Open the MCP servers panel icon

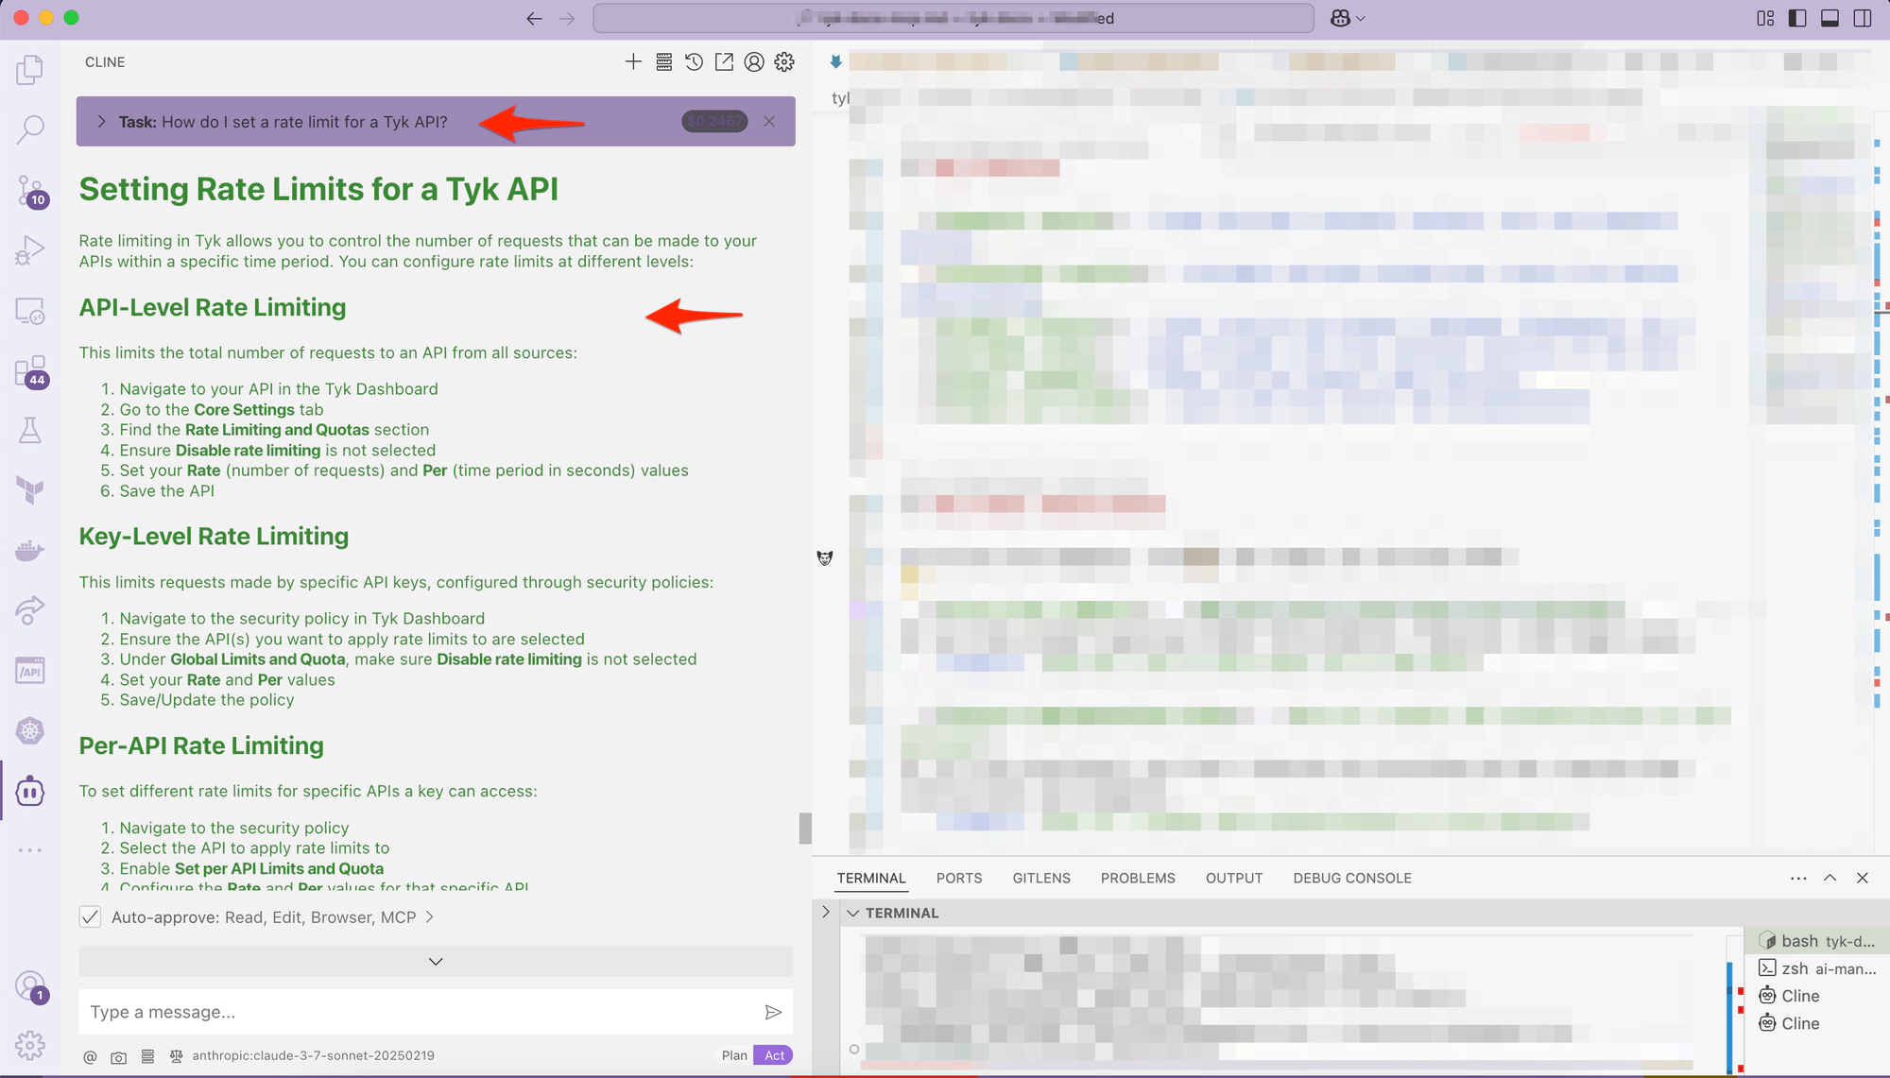[x=664, y=61]
